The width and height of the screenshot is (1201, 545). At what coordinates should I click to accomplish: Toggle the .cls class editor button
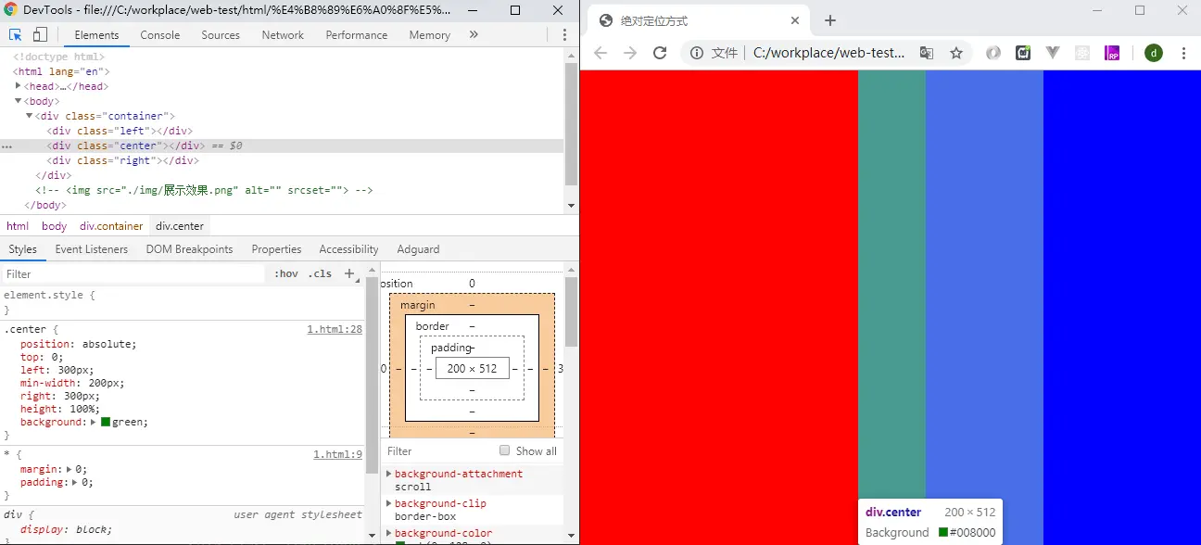320,273
